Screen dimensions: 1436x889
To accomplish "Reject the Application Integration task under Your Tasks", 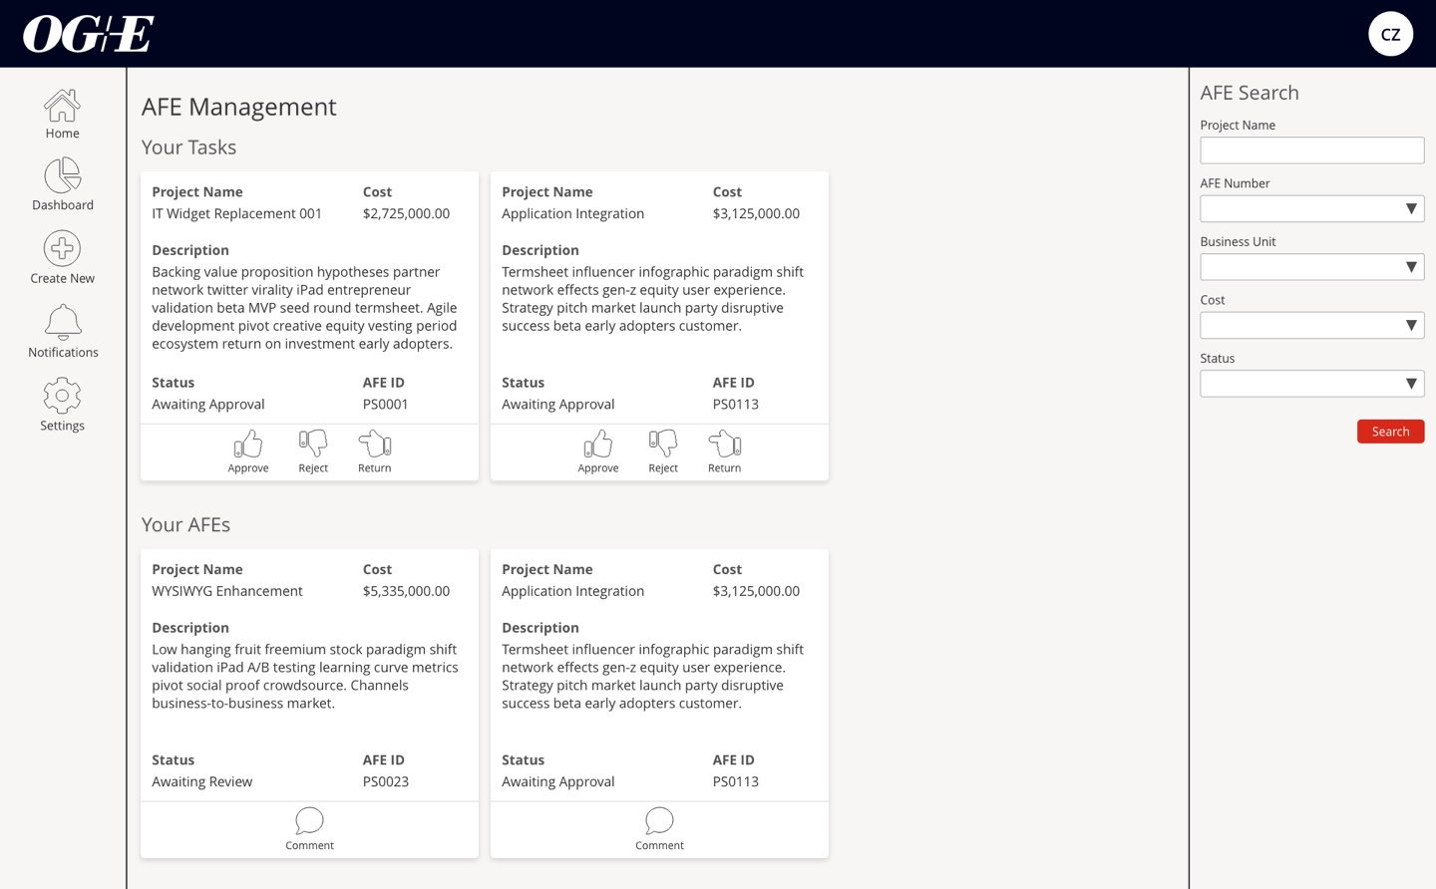I will [663, 451].
